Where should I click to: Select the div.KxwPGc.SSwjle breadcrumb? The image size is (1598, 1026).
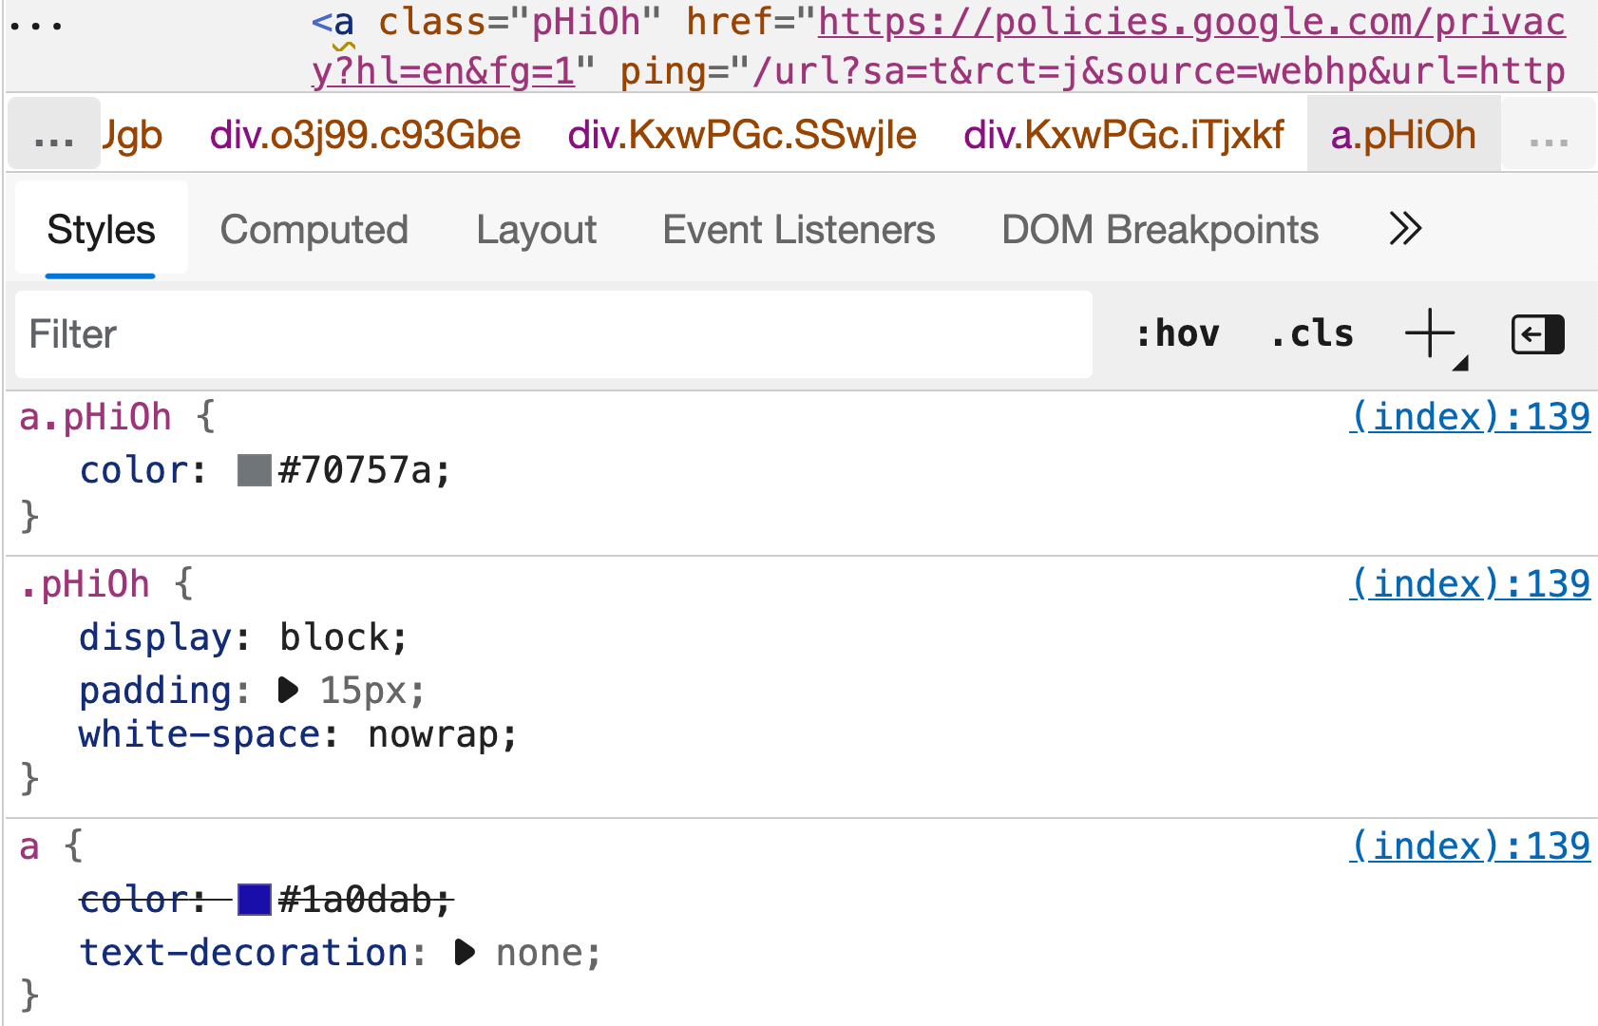point(742,134)
